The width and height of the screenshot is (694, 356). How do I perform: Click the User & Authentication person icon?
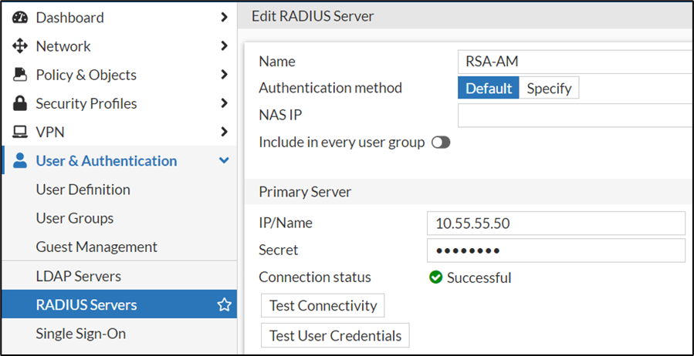pos(20,161)
